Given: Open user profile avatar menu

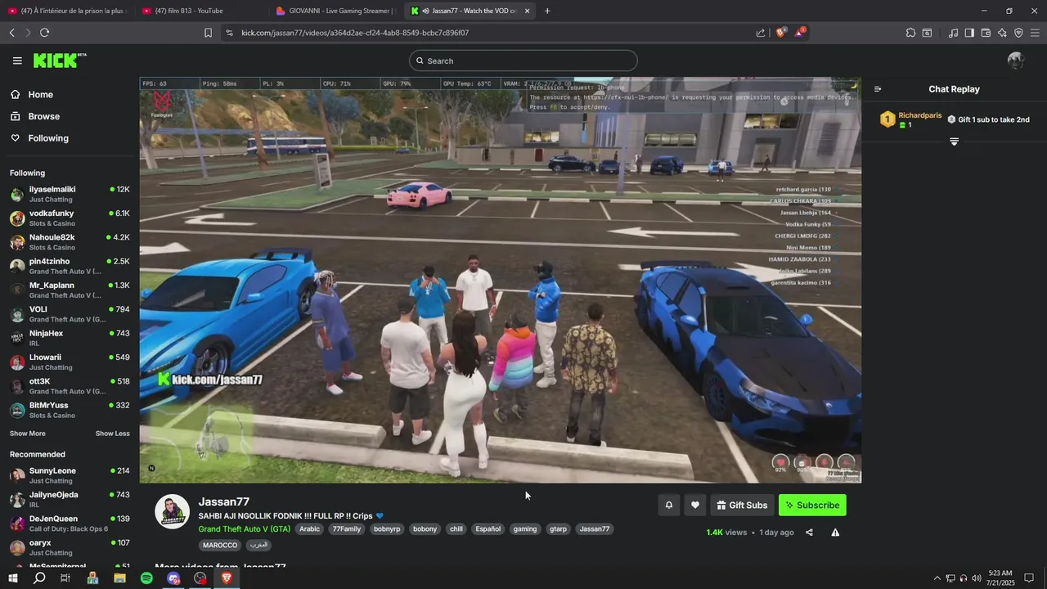Looking at the screenshot, I should [x=1016, y=61].
